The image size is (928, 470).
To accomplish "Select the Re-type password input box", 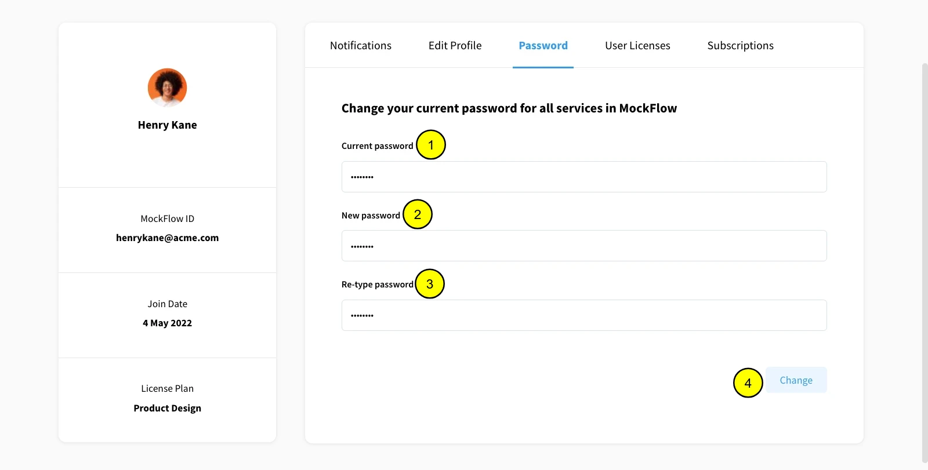I will pos(584,315).
